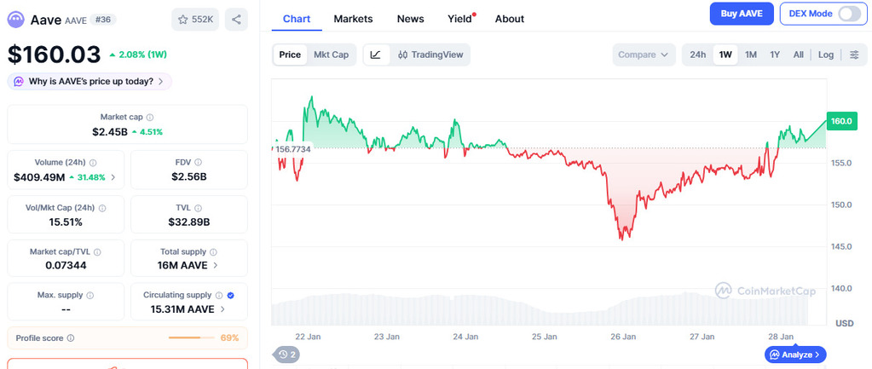
Task: Click the star watchlist icon 552K
Action: coord(195,19)
